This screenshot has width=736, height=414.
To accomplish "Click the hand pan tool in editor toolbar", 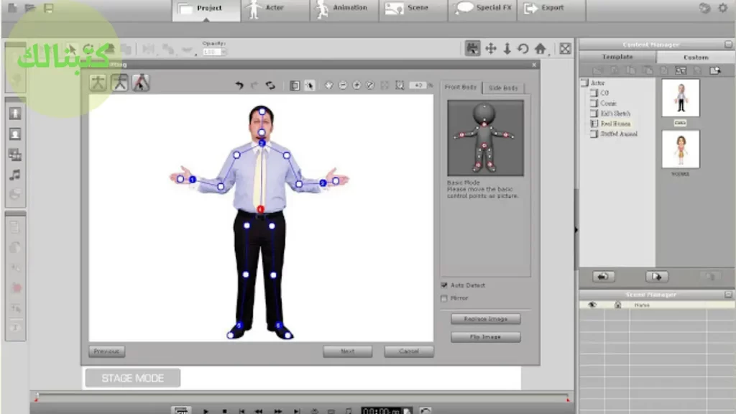I will tap(328, 86).
